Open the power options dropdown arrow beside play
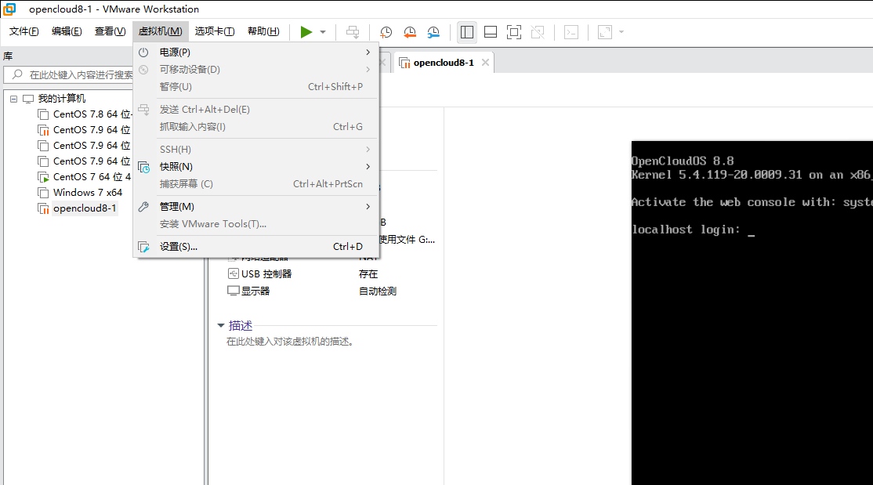Screen dimensions: 873x485 click(323, 32)
